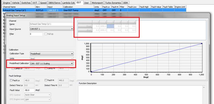Viewport: 214px width, 104px height.
Task: Enable the Pull Up checkbox
Action: (46, 34)
